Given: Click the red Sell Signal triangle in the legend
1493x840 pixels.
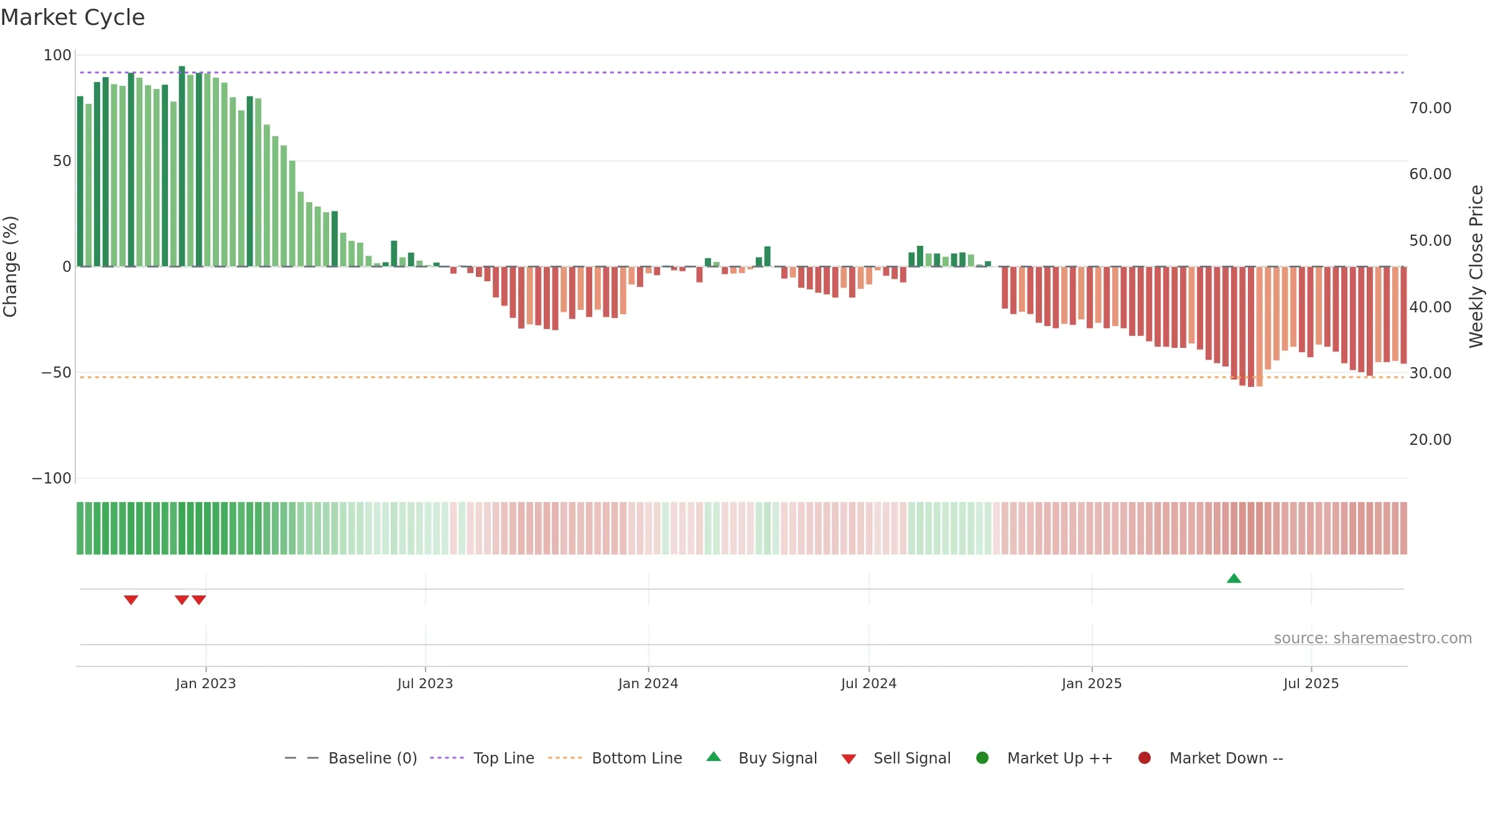Looking at the screenshot, I should tap(849, 759).
